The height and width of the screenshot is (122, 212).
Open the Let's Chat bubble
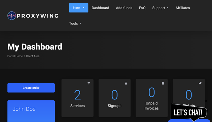tap(189, 112)
